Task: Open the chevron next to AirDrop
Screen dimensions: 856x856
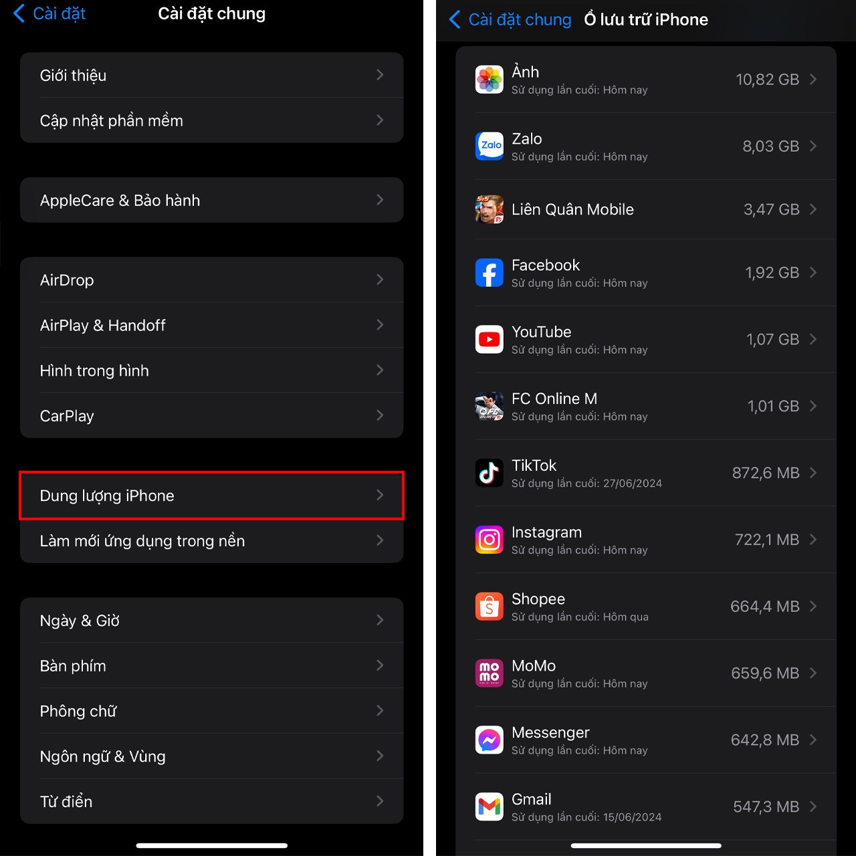Action: 380,280
